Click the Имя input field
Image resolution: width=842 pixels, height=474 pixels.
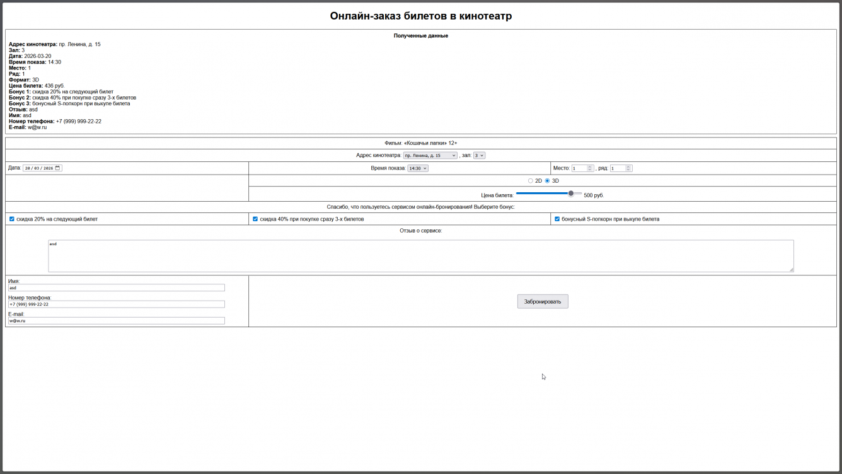[x=117, y=288]
